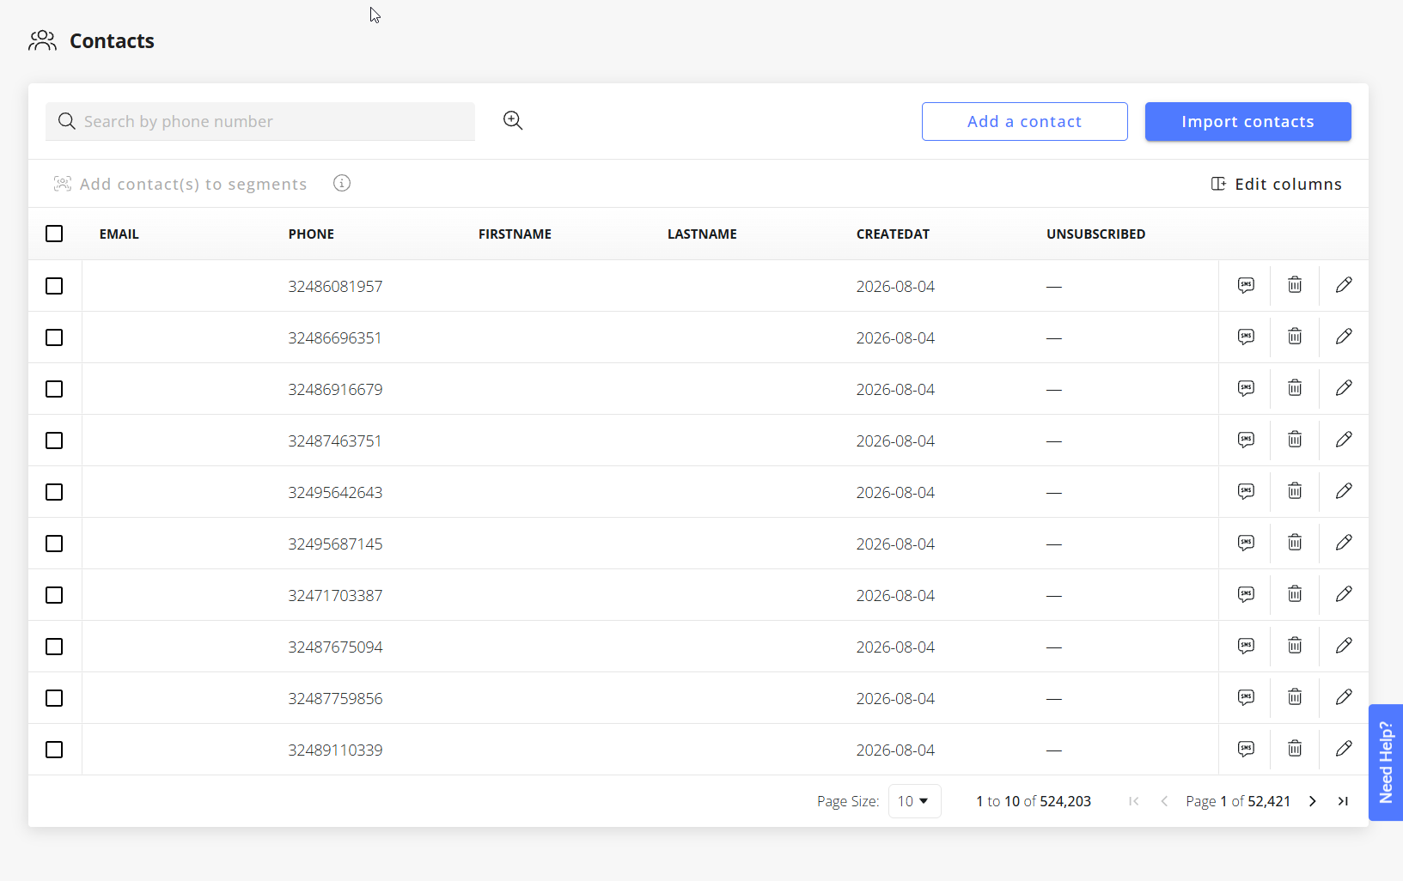Toggle the select-all checkbox in header

click(x=54, y=234)
